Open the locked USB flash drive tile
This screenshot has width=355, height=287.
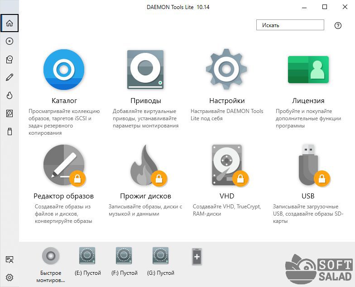click(x=313, y=165)
